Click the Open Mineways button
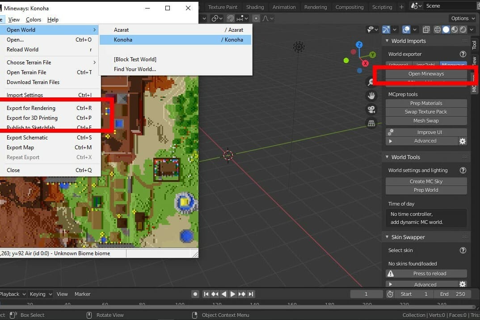 coord(426,74)
